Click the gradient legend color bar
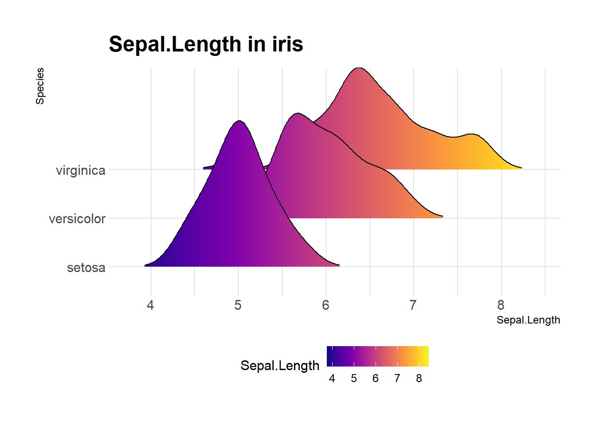Image resolution: width=596 pixels, height=426 pixels. pos(378,356)
